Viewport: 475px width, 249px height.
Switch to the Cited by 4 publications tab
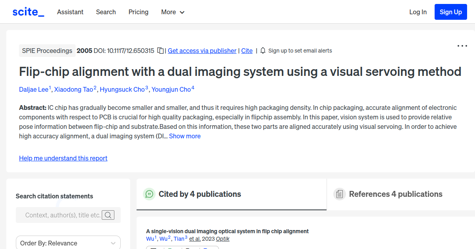[x=199, y=194]
